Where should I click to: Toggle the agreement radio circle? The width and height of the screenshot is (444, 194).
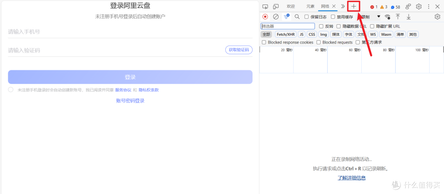[x=11, y=90]
